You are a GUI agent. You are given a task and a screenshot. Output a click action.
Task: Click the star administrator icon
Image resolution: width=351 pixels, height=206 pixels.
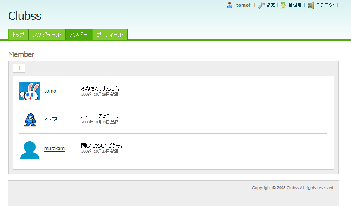click(283, 5)
